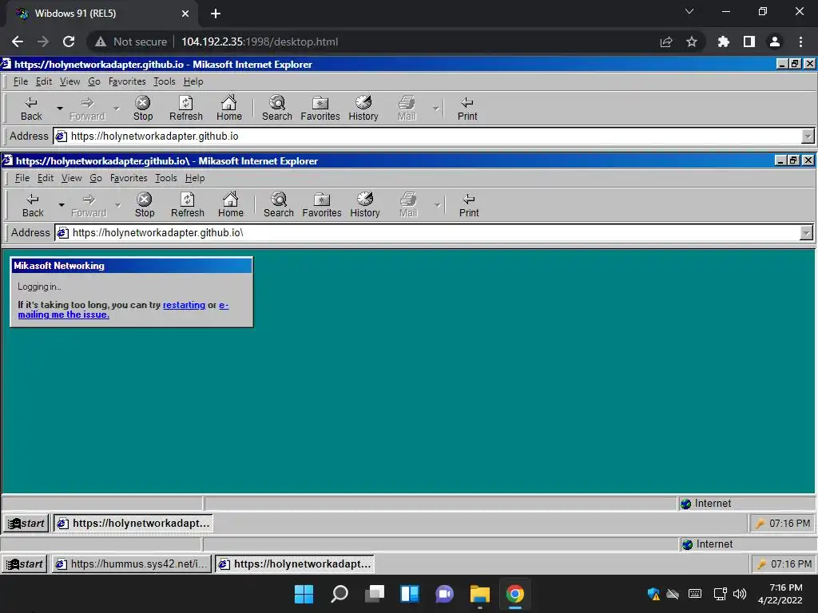The width and height of the screenshot is (818, 613).
Task: Click Refresh in inner Explorer window toolbar
Action: coord(187,205)
